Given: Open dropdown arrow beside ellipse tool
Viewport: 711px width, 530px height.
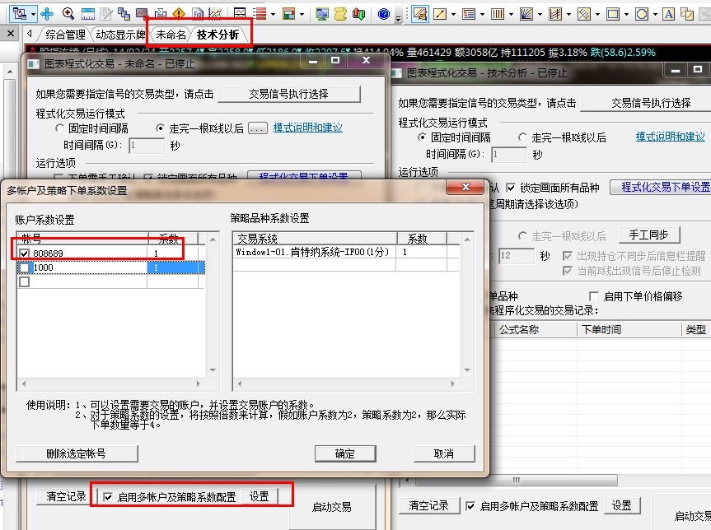Looking at the screenshot, I should pos(654,14).
